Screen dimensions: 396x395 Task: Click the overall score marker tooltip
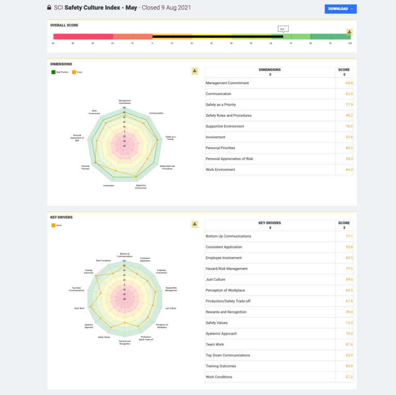click(x=283, y=29)
